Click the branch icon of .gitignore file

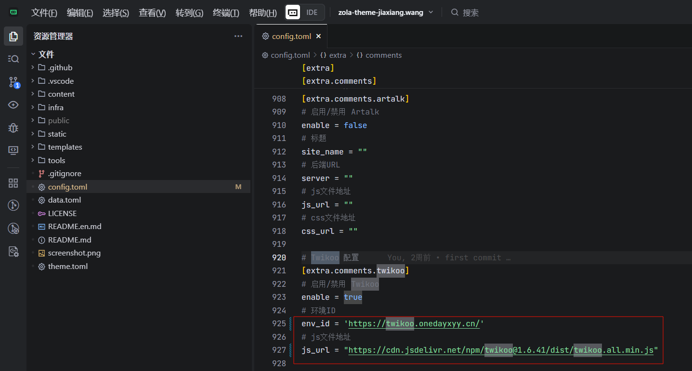coord(41,174)
